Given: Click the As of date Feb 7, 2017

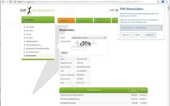Looking at the screenshot, I should (80, 83).
